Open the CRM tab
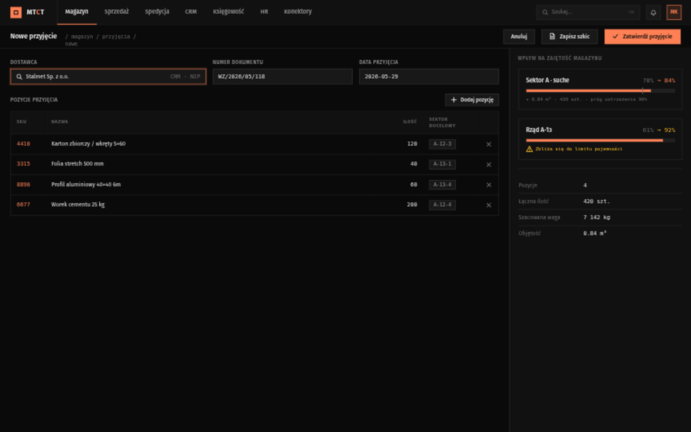Image resolution: width=691 pixels, height=432 pixels. click(x=191, y=12)
